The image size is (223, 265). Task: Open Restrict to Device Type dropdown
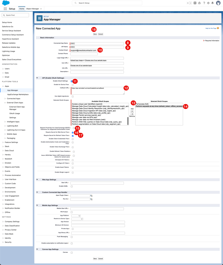tap(77, 219)
